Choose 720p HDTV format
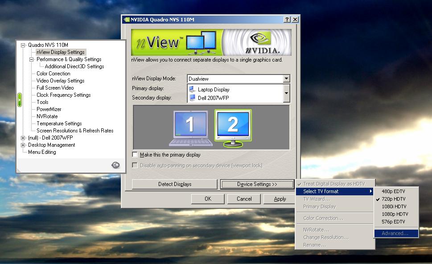Screen dimensions: 432x264 pyautogui.click(x=396, y=199)
